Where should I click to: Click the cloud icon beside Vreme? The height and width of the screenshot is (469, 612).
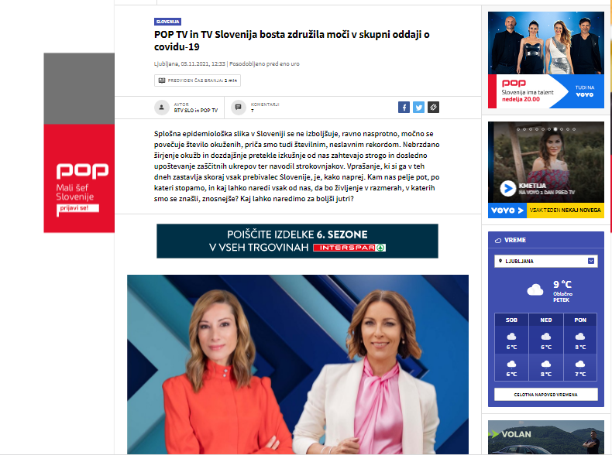click(x=498, y=241)
